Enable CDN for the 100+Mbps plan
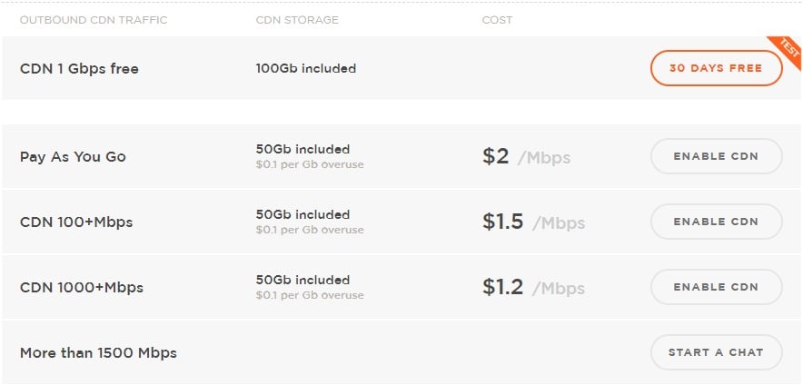Screen dimensions: 803x385 717,222
